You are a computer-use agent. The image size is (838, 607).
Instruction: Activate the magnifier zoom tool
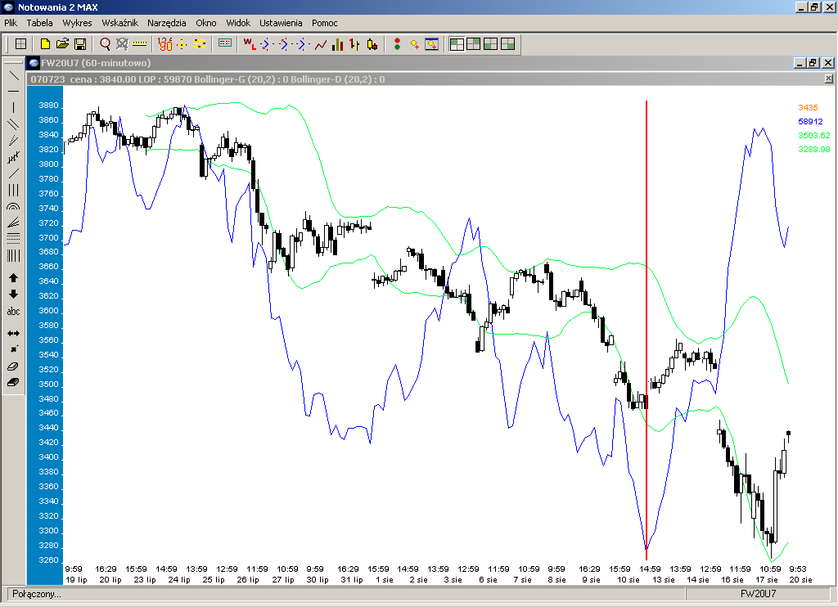pos(106,44)
